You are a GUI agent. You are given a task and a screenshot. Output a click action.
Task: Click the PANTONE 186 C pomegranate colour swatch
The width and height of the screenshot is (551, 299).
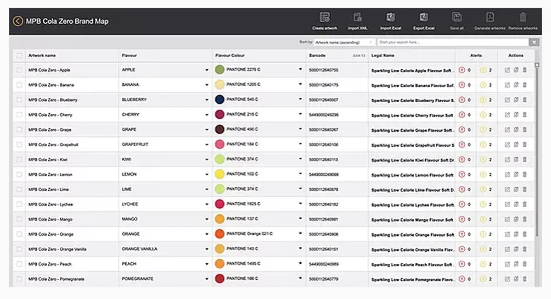(220, 279)
